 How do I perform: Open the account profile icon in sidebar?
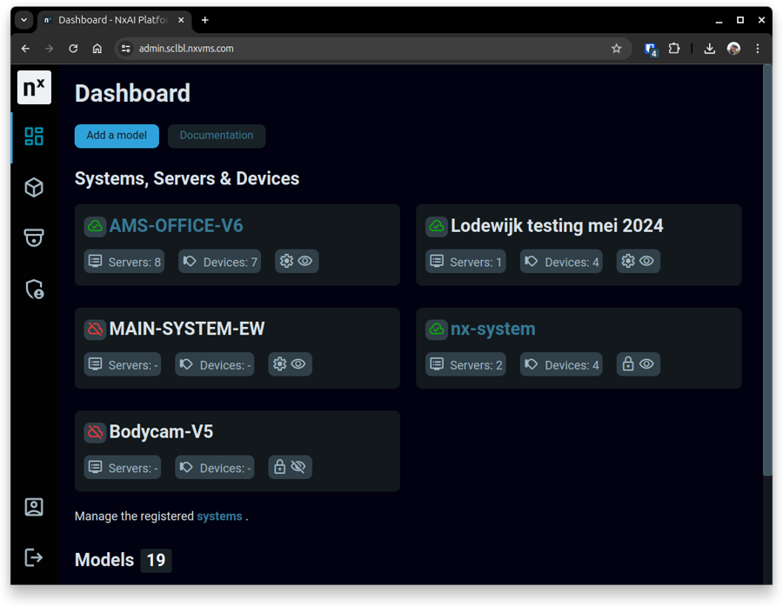(x=34, y=507)
